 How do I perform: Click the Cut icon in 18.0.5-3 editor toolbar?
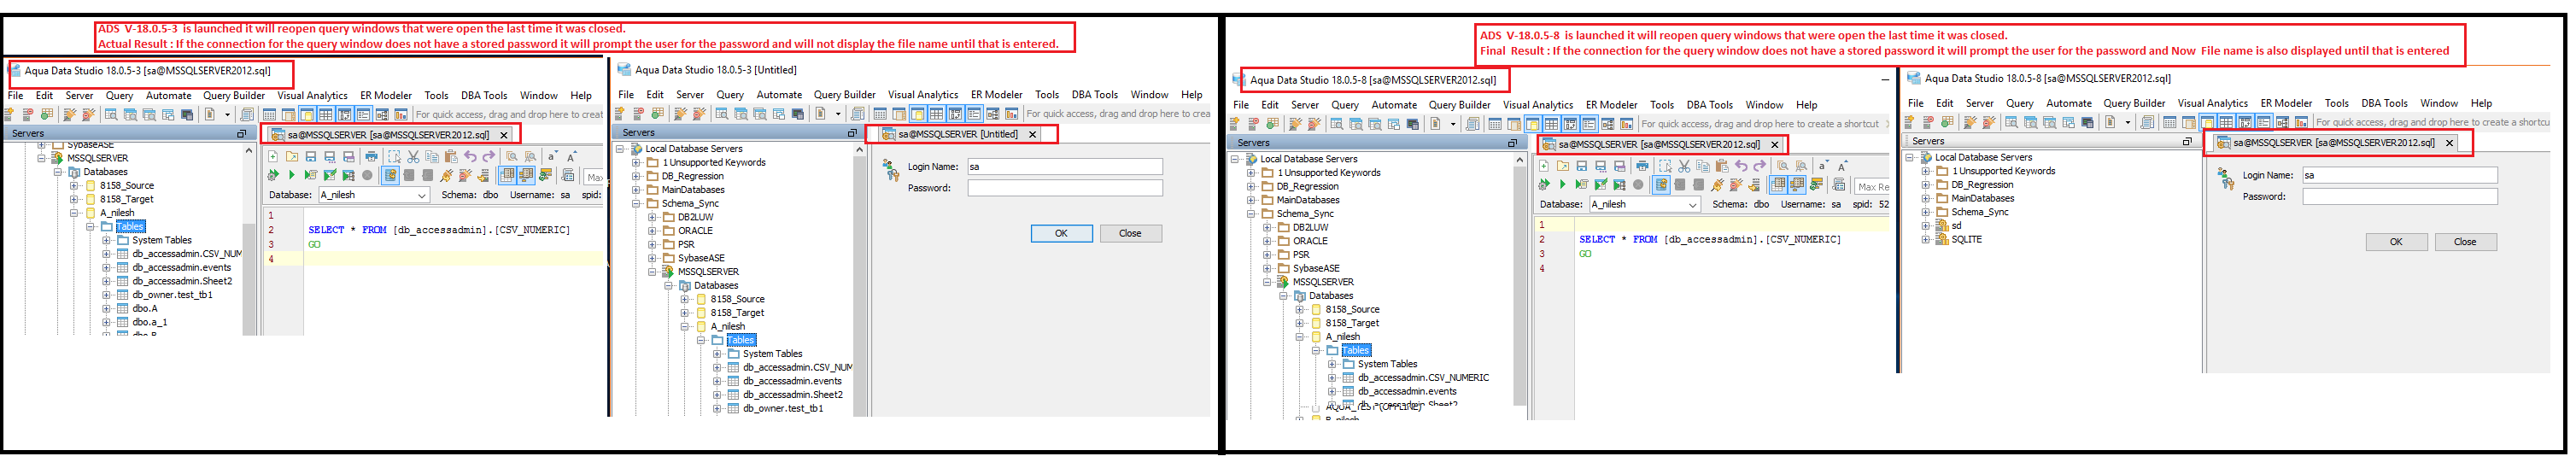point(413,157)
